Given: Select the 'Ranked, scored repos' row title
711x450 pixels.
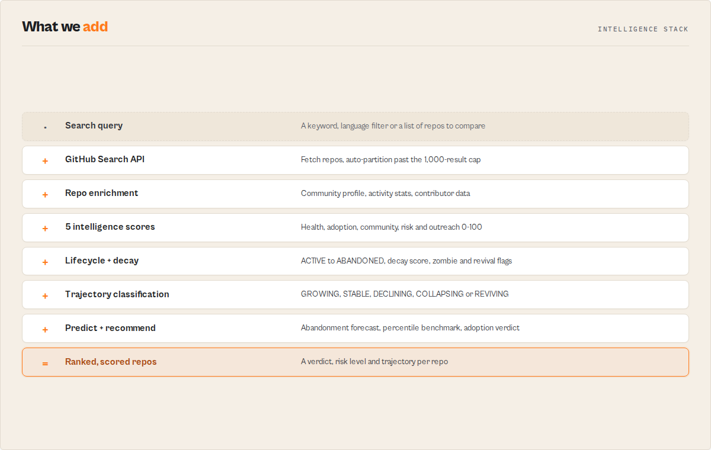Looking at the screenshot, I should 111,362.
